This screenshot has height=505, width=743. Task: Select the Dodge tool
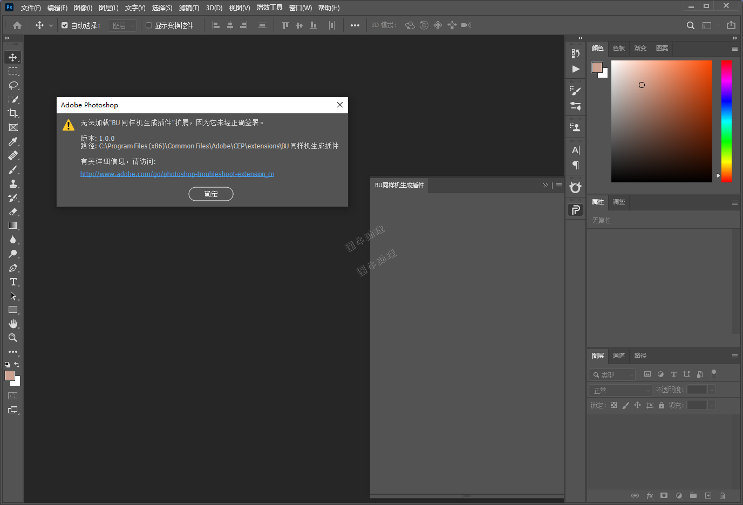click(13, 254)
